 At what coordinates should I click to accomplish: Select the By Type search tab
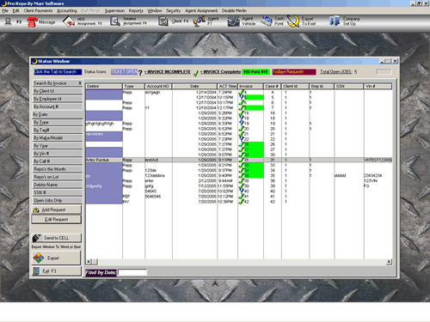[x=58, y=122]
